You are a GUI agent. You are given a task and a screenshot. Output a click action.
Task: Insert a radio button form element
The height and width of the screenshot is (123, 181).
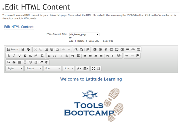tap(106, 49)
